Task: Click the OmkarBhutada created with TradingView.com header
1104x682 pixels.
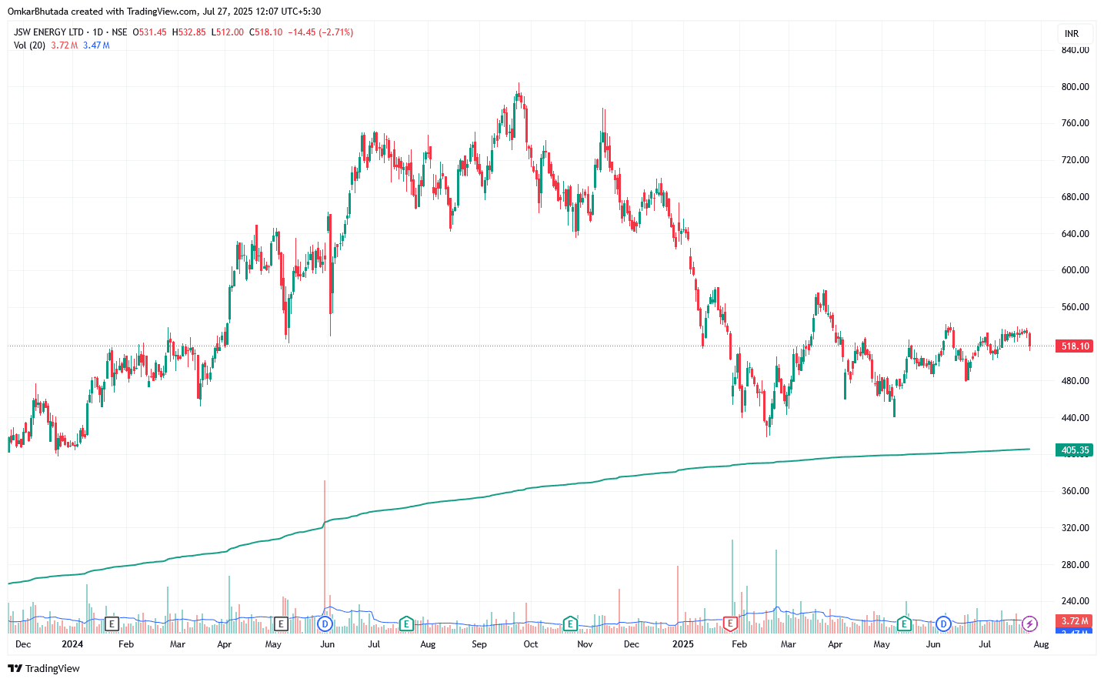Action: (165, 12)
